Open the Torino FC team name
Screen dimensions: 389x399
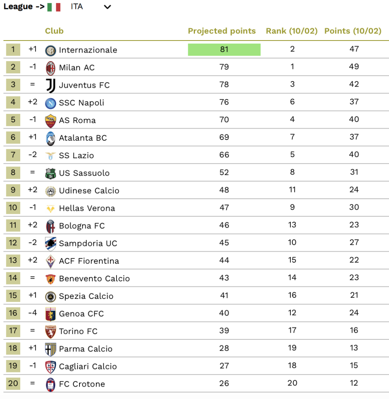click(78, 331)
